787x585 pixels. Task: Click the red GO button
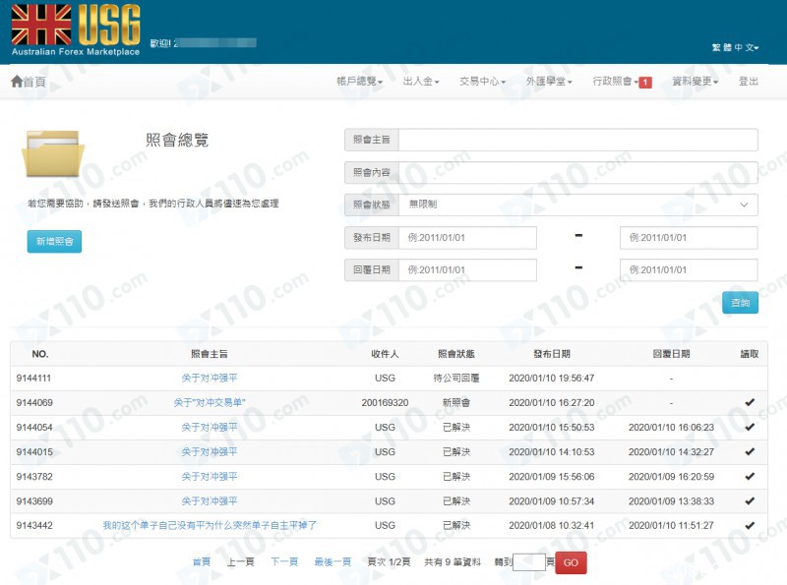click(x=572, y=562)
